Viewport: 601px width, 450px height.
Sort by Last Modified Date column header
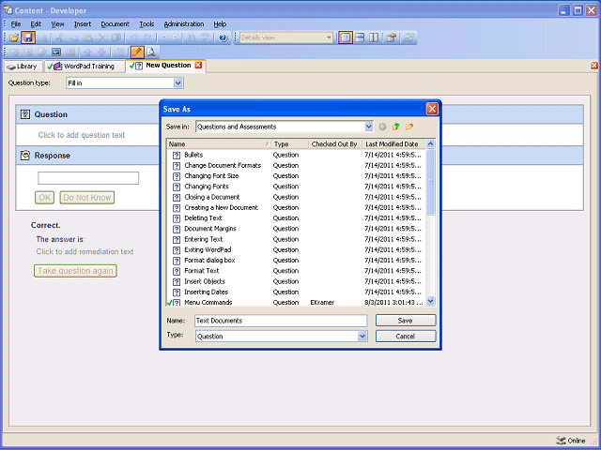pos(393,144)
